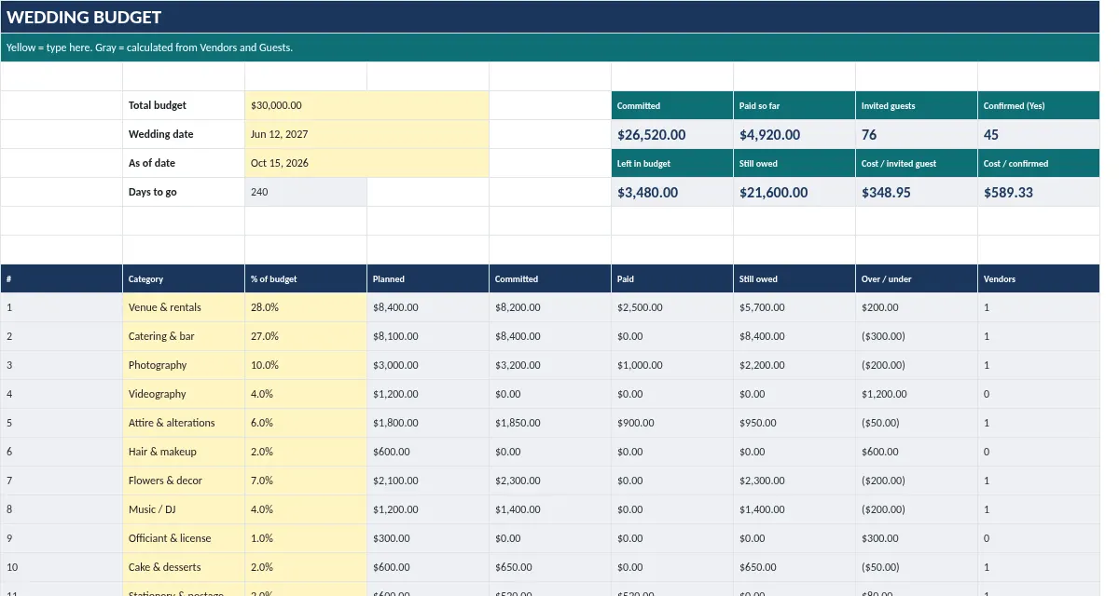Click the summary Committed total $26,520.00
Image resolution: width=1119 pixels, height=596 pixels.
point(672,134)
